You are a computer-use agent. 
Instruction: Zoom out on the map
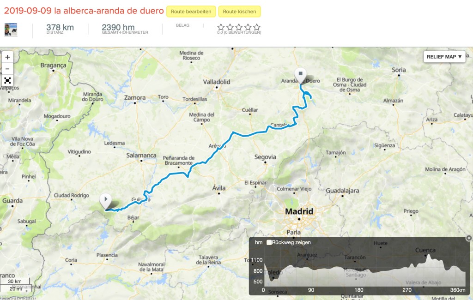click(x=7, y=69)
